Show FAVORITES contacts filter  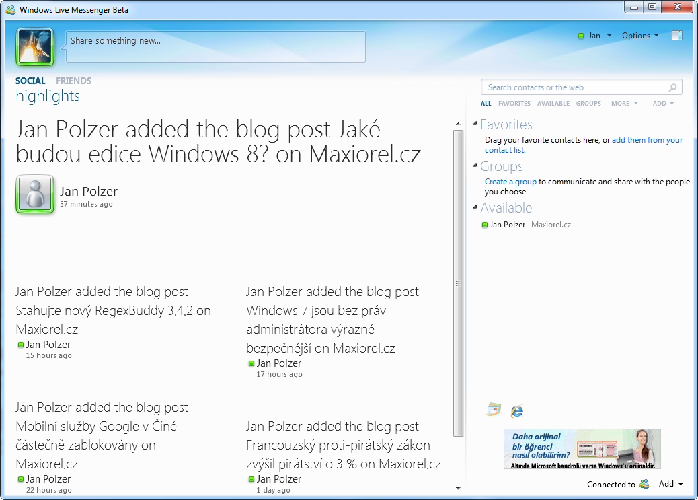514,104
